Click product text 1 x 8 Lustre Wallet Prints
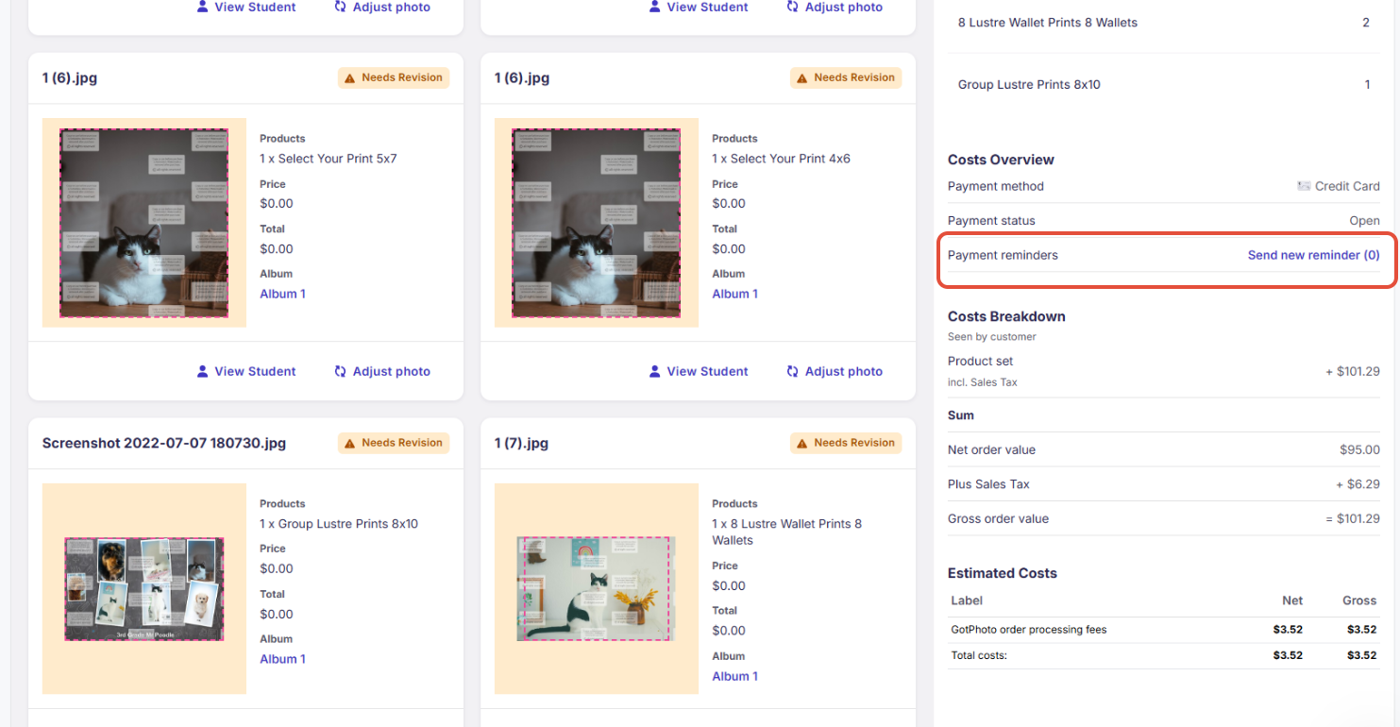This screenshot has height=727, width=1400. point(786,532)
